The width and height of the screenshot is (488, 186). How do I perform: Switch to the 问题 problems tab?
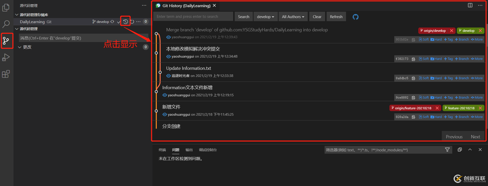click(x=176, y=150)
